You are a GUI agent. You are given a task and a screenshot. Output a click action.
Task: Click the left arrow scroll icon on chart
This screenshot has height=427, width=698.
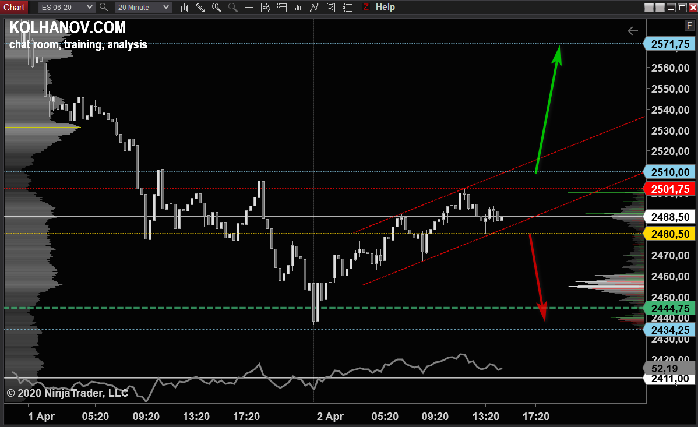click(633, 31)
